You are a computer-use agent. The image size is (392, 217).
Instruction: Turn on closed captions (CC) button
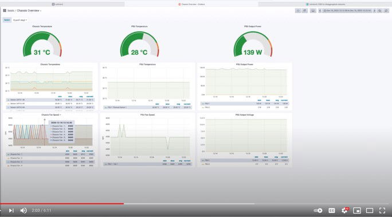[332, 211]
